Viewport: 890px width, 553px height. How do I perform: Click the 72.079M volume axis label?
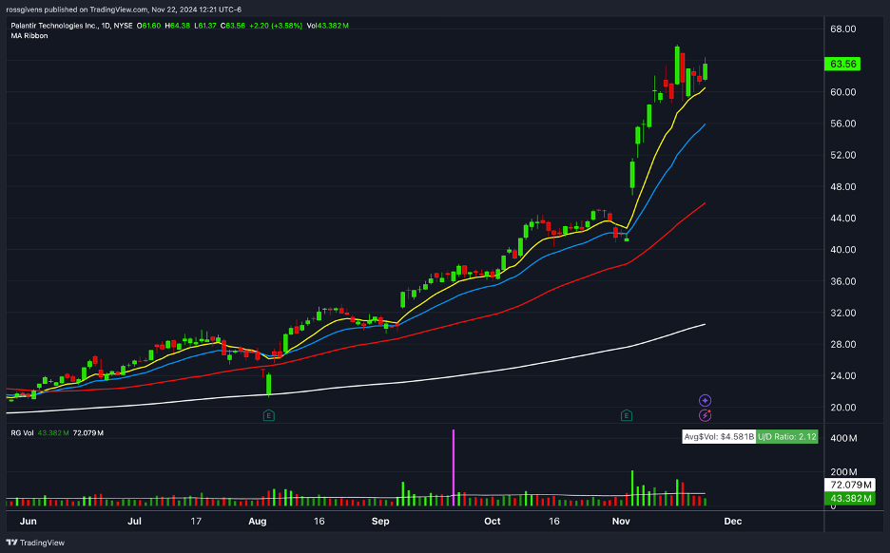(x=850, y=485)
